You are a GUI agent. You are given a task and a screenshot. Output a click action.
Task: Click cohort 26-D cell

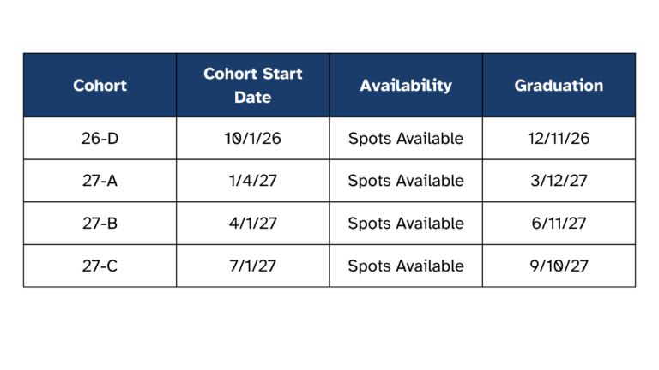coord(100,139)
